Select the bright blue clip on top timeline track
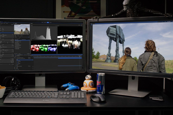Viewport: 173px width, 115px height. (70, 58)
